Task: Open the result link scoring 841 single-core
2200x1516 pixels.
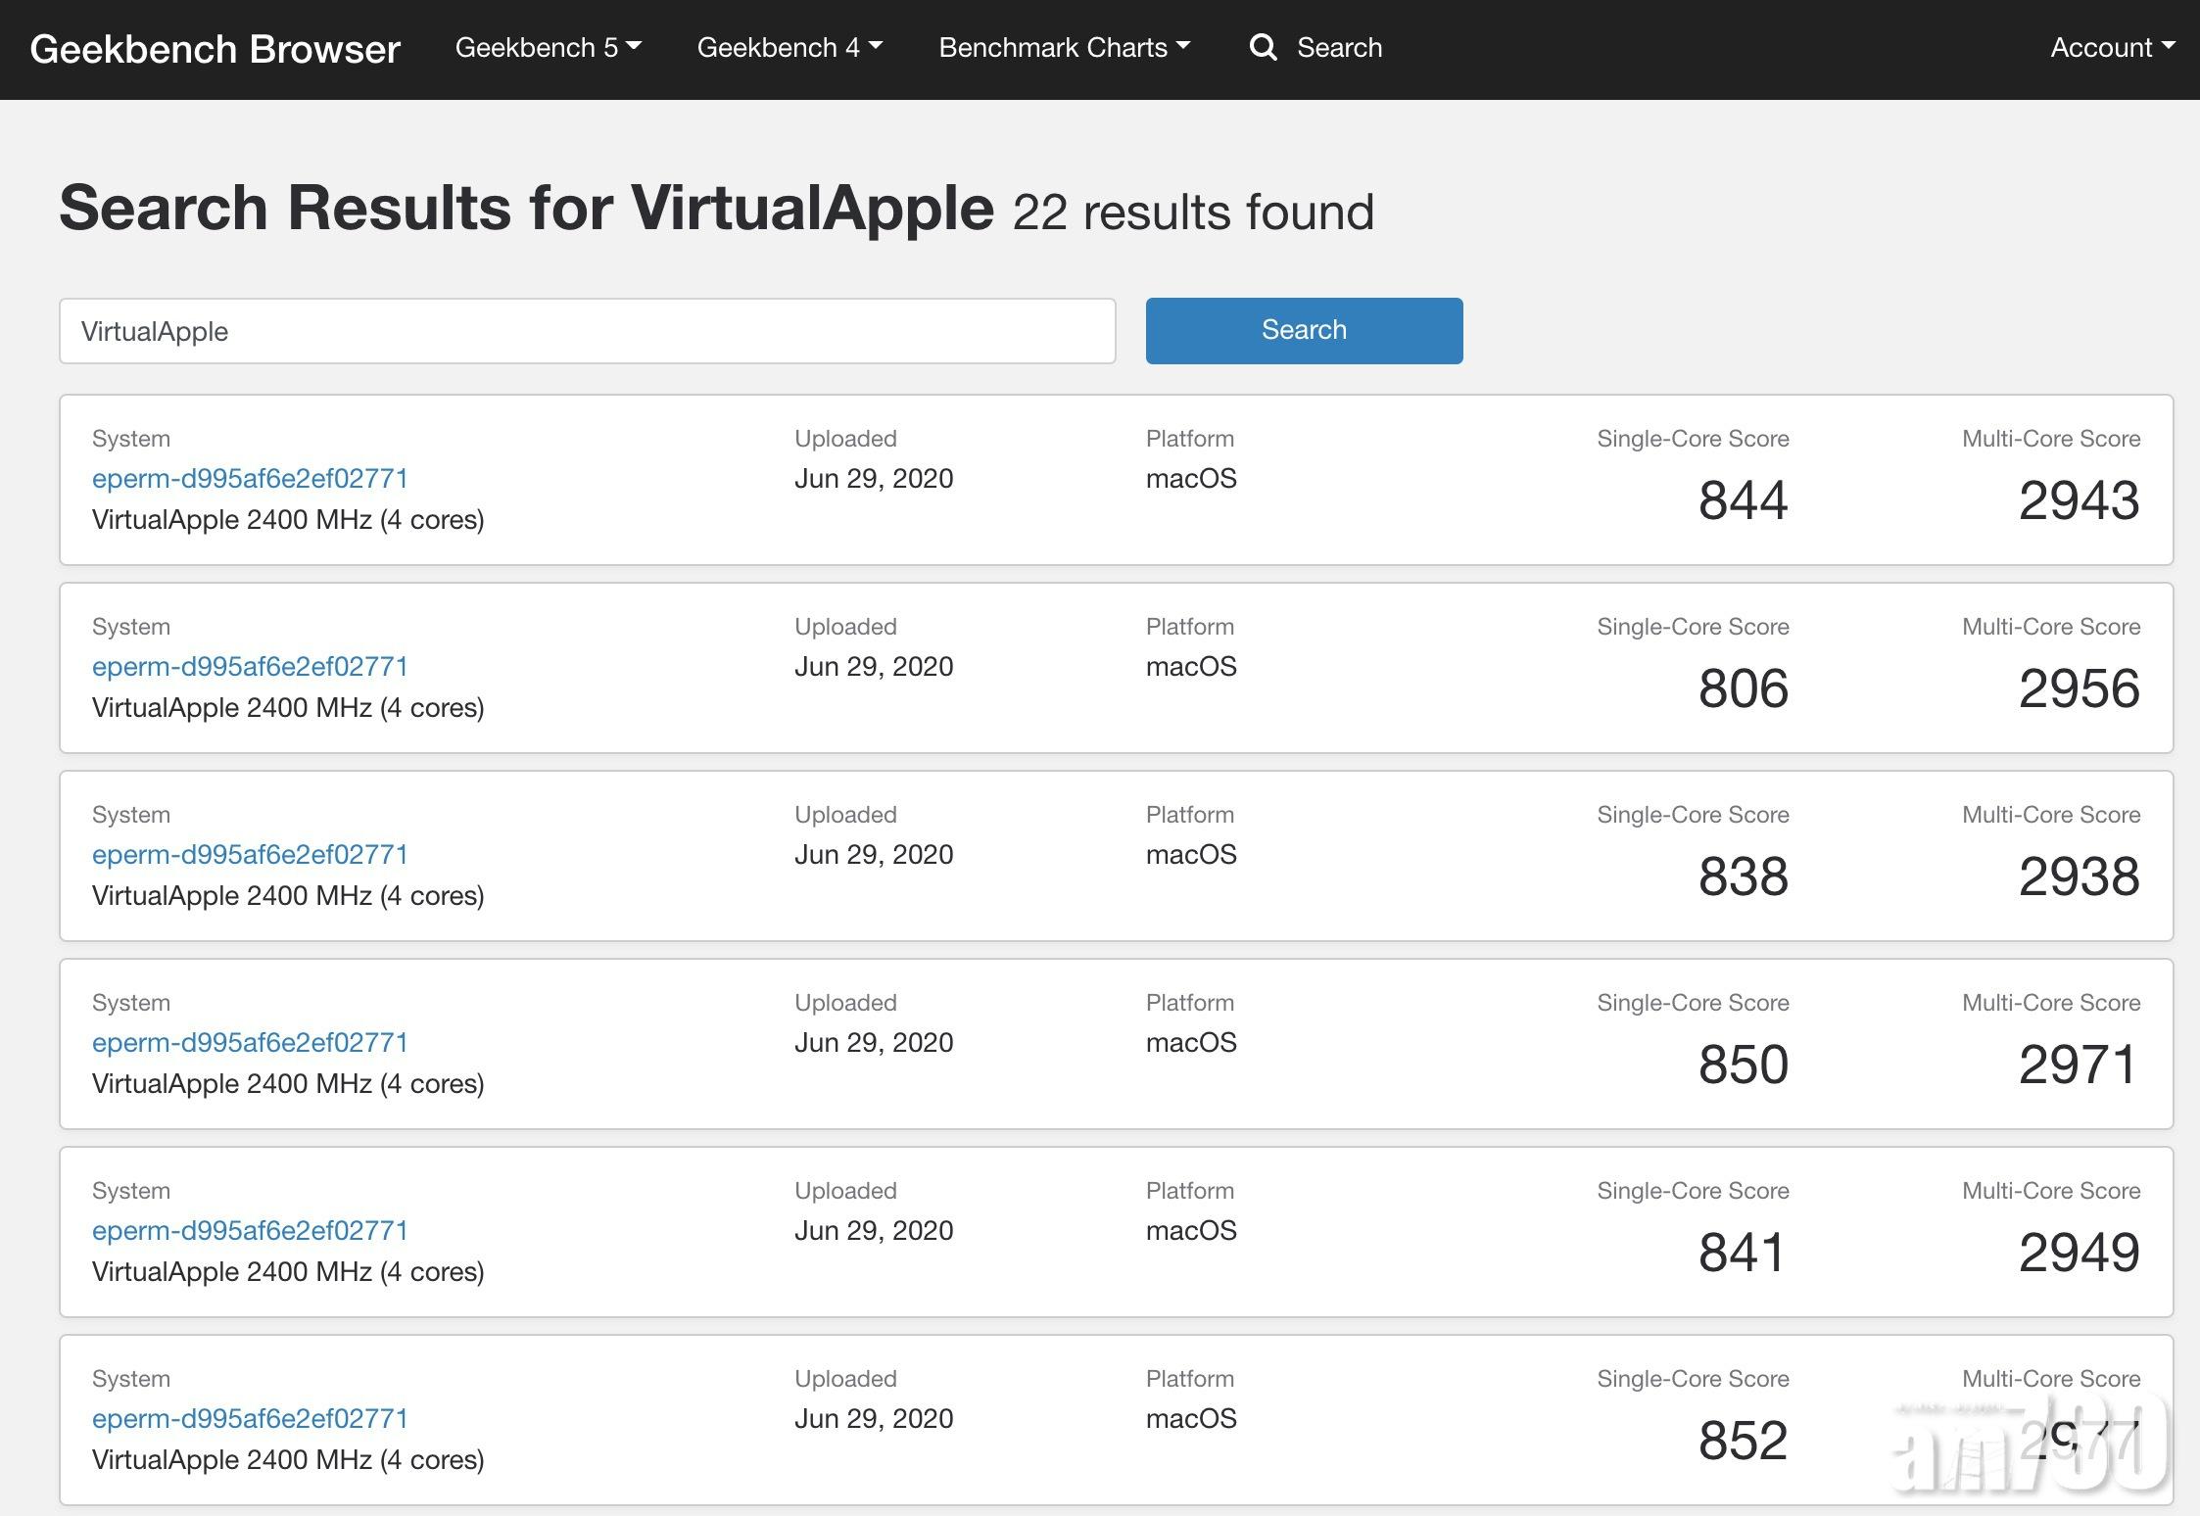Action: [x=250, y=1230]
